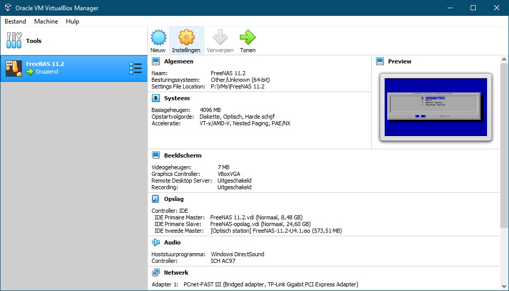Screen dimensions: 509x291
Task: Click the Preview heading text
Action: [x=400, y=61]
